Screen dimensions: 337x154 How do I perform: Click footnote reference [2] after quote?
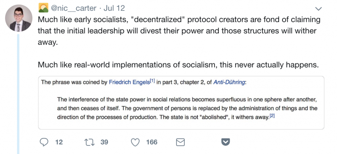pyautogui.click(x=272, y=116)
